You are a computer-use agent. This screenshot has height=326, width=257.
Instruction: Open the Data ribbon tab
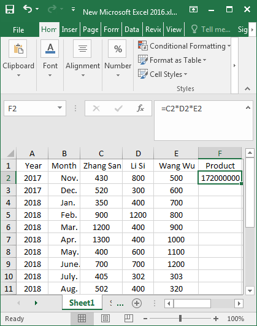click(132, 30)
